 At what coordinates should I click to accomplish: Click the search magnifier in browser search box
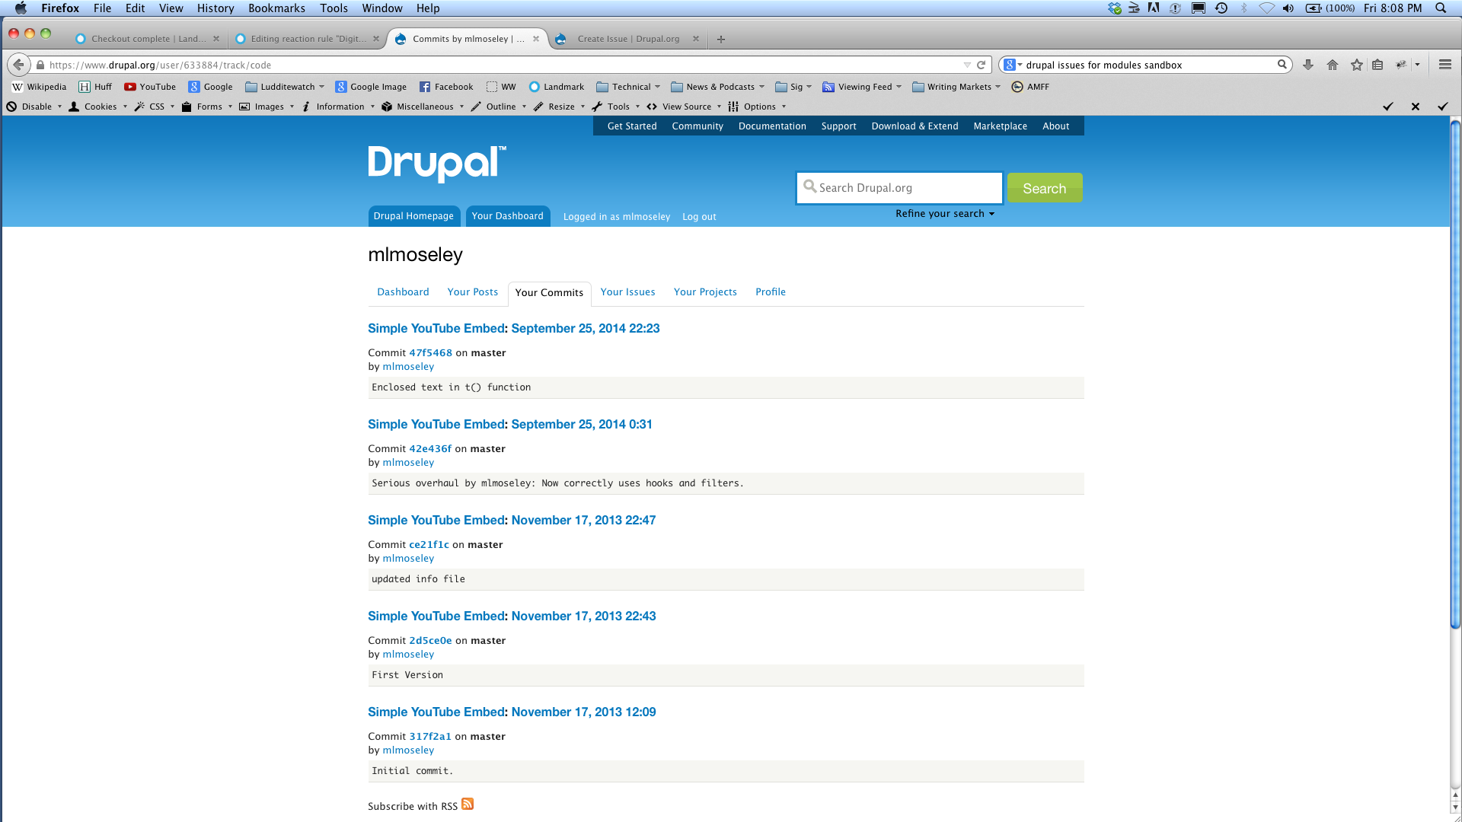(1282, 65)
